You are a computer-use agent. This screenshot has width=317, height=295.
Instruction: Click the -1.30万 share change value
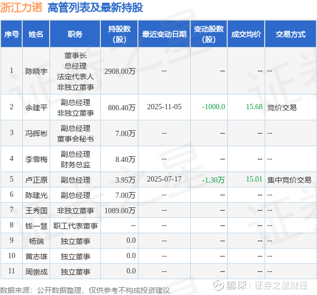tap(213, 180)
